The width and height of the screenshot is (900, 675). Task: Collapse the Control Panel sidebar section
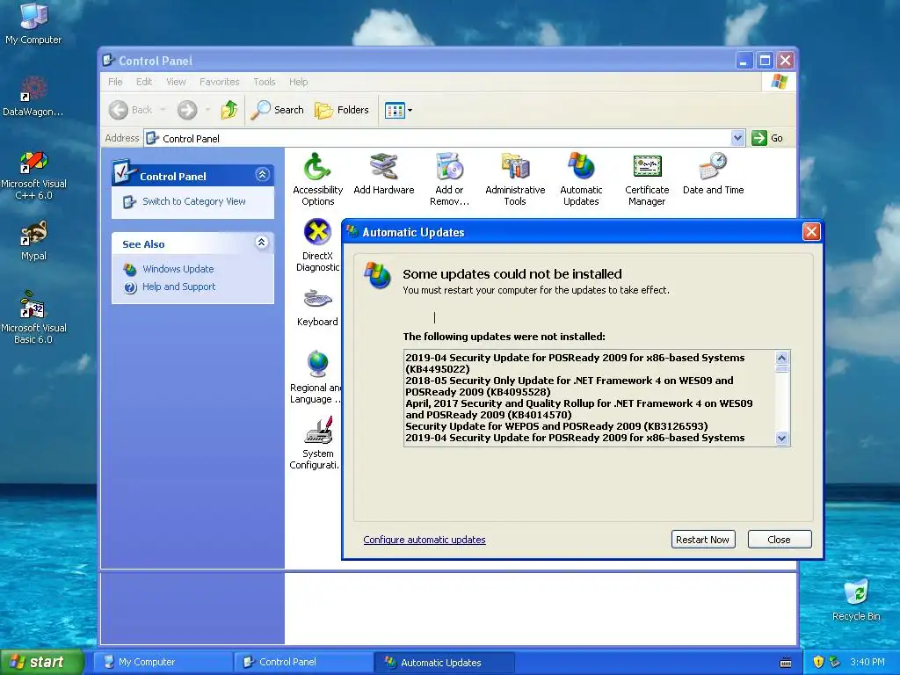[262, 175]
